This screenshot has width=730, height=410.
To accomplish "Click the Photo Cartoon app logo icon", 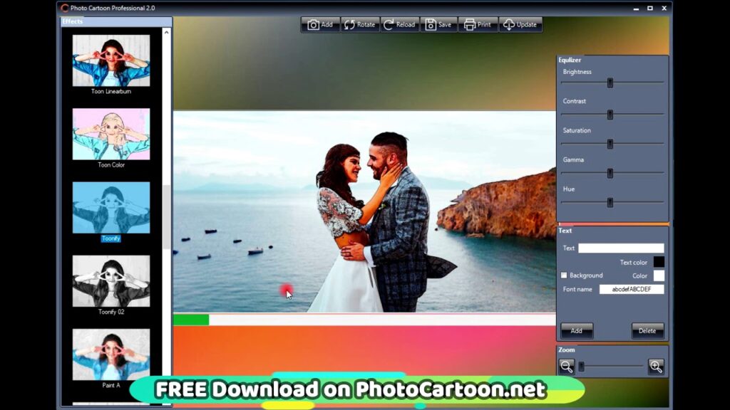I will click(65, 8).
